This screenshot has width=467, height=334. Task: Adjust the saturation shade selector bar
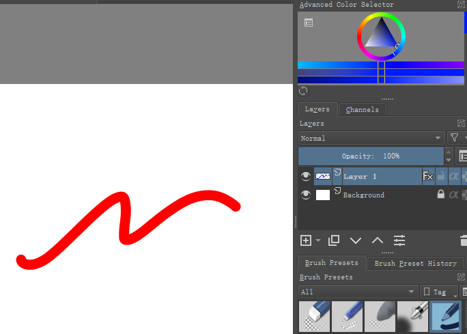[x=381, y=72]
